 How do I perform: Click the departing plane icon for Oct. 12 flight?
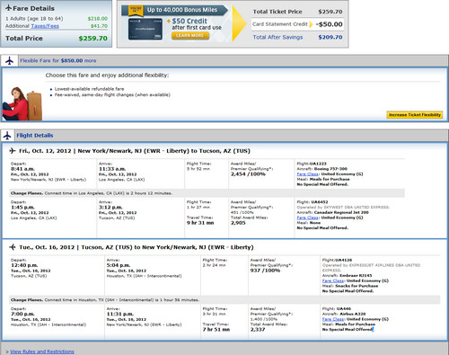click(13, 151)
